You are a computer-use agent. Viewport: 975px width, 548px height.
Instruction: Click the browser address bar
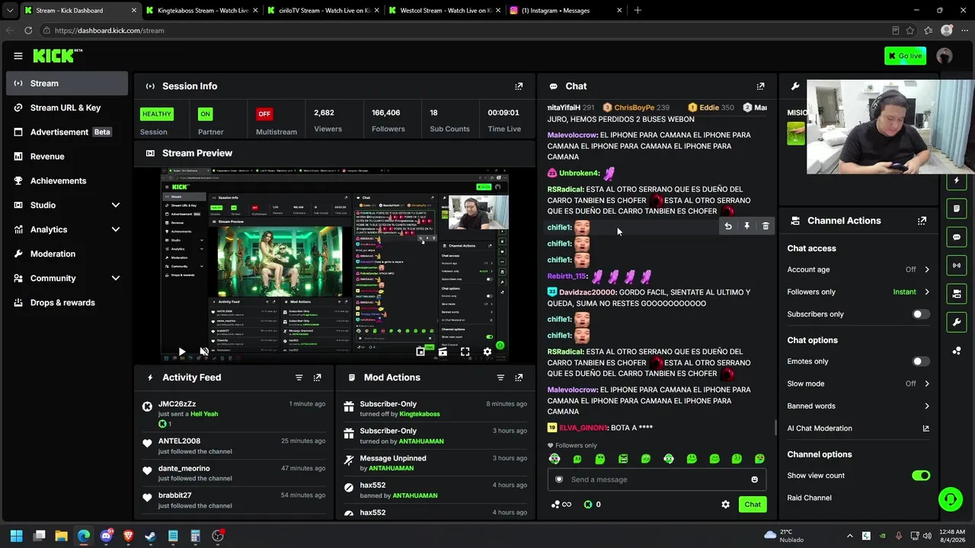pos(465,30)
